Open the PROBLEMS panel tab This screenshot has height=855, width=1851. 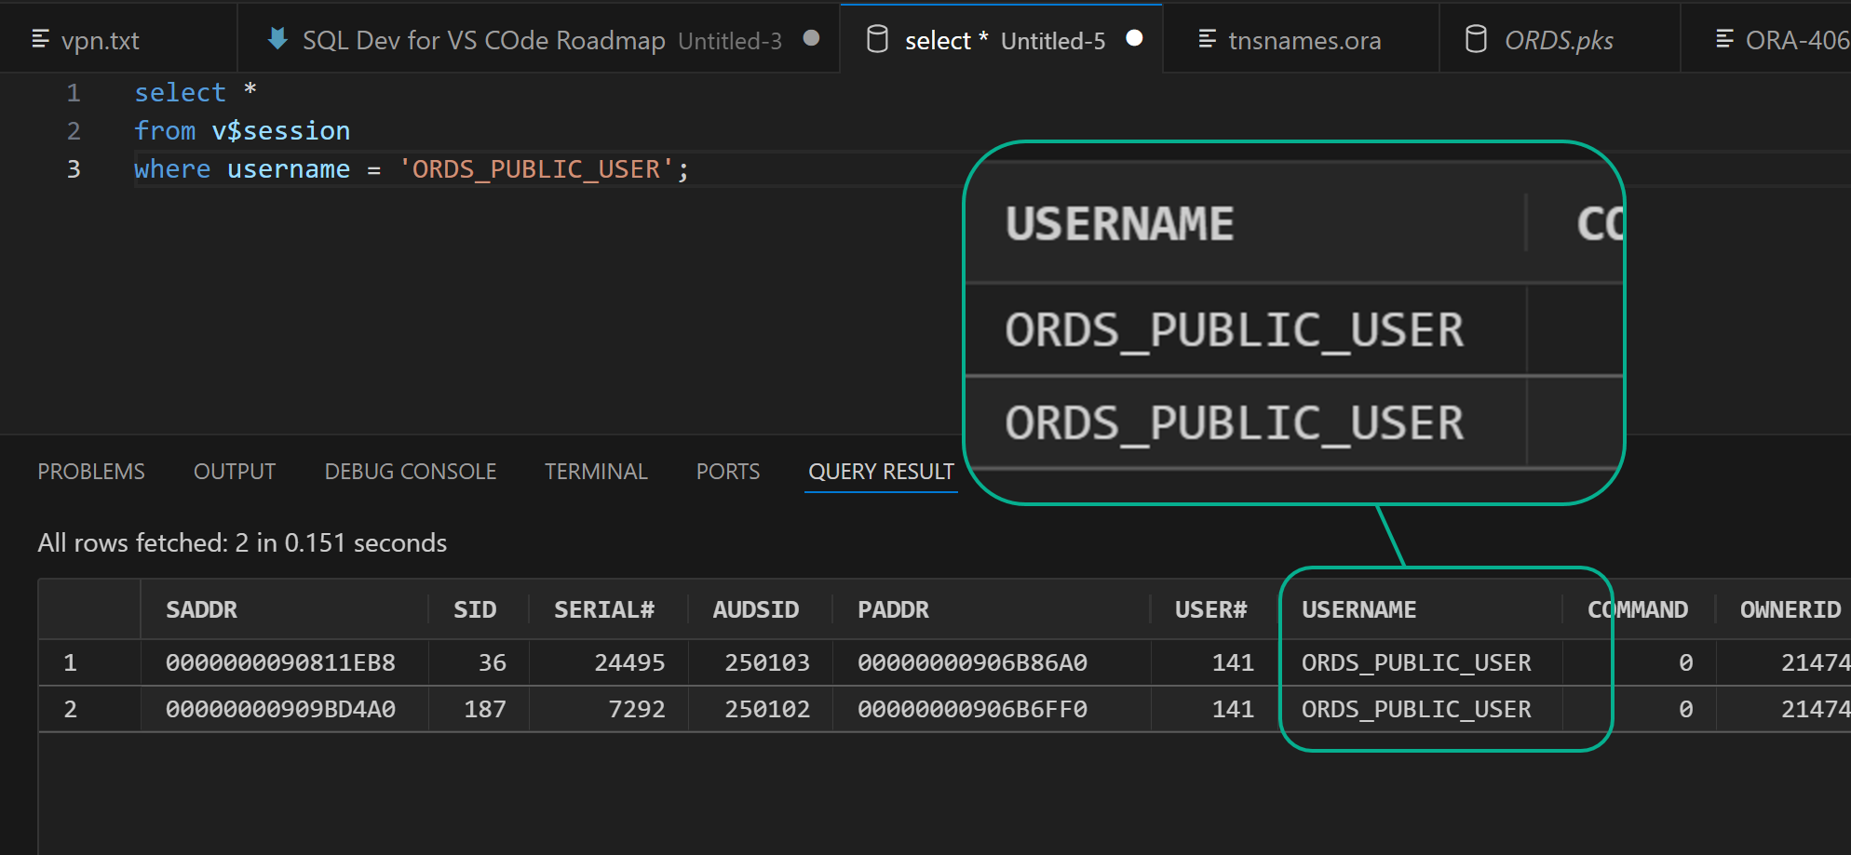[91, 472]
